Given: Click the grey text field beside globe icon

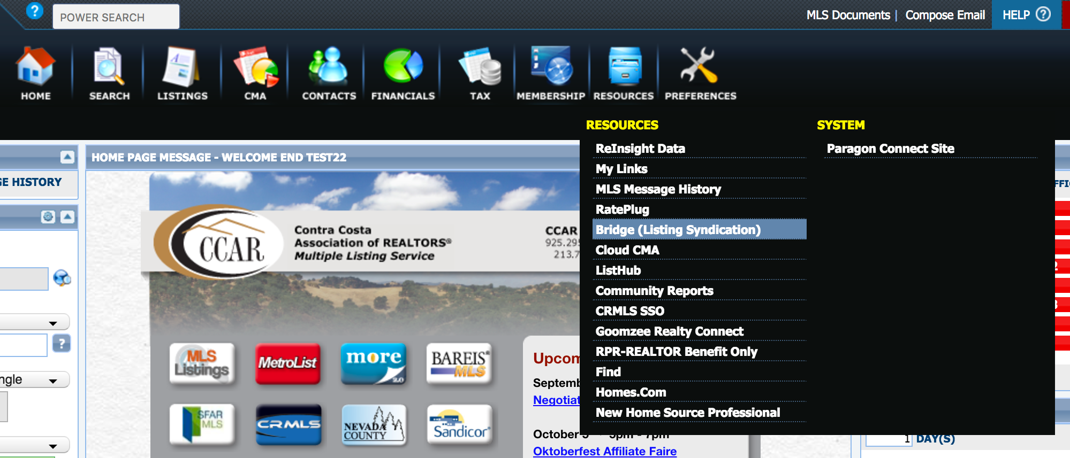Looking at the screenshot, I should click(24, 279).
